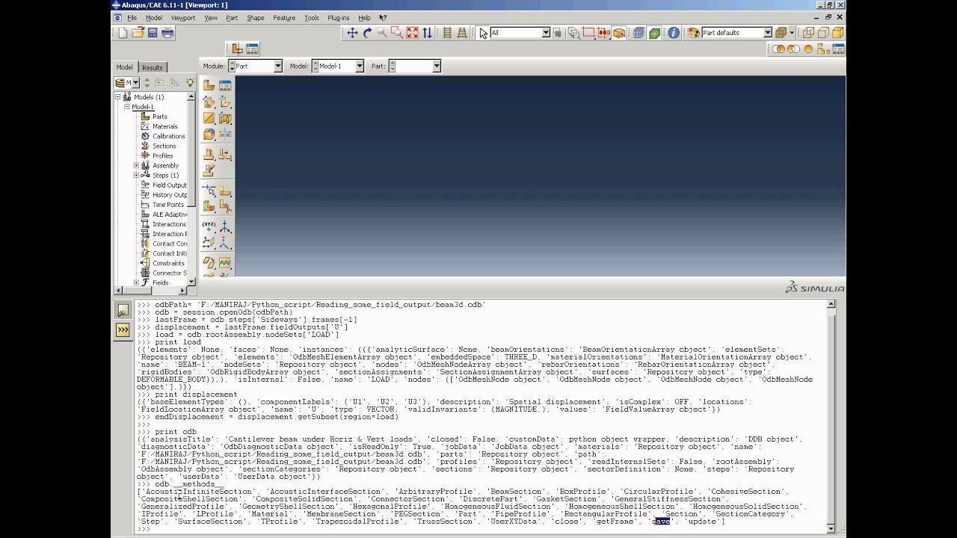957x538 pixels.
Task: Select the Box Zoom View tool
Action: pyautogui.click(x=397, y=33)
